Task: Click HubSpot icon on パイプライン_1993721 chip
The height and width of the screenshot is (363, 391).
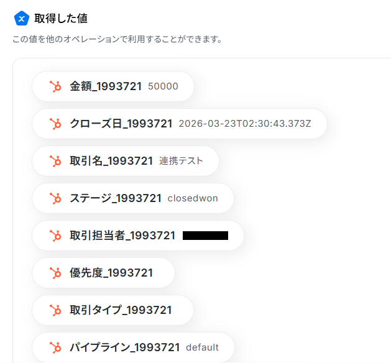Action: tap(55, 347)
